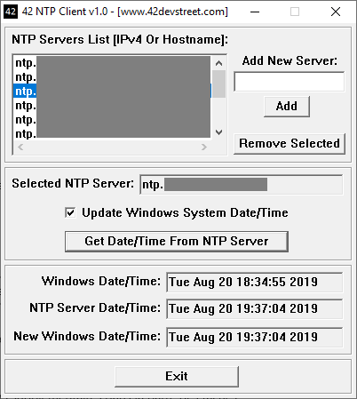Click Remove Selected button
Image resolution: width=357 pixels, height=399 pixels.
290,144
